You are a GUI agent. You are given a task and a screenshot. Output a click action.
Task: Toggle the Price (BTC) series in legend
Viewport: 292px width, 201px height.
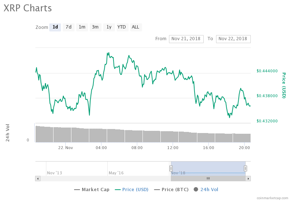tap(171, 190)
